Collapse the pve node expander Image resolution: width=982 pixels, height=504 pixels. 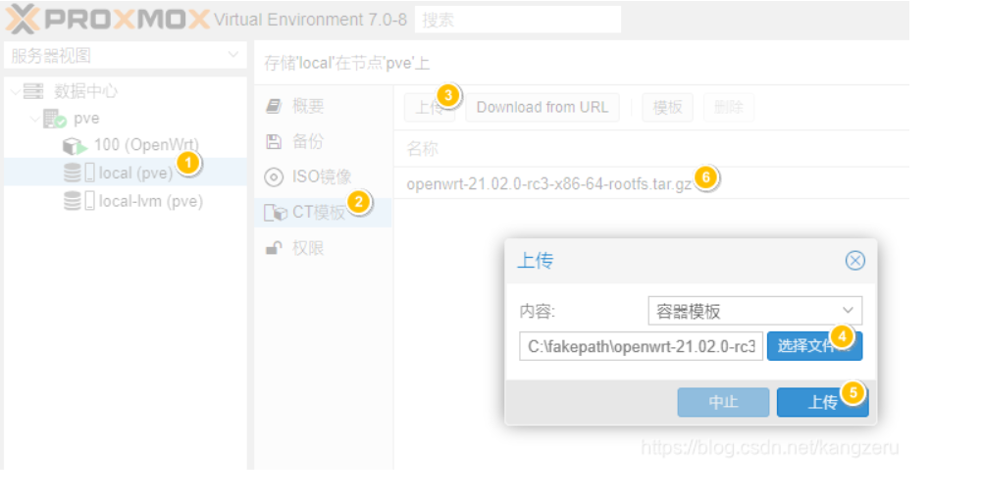pos(34,119)
